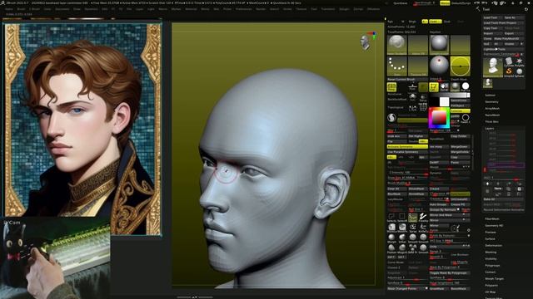Click the yellow Menus button
This screenshot has width=533, height=299.
(445, 3)
